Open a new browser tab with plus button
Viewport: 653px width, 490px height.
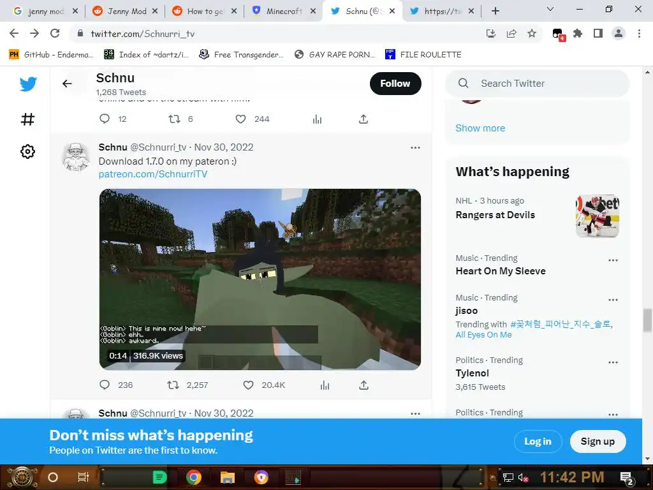495,11
